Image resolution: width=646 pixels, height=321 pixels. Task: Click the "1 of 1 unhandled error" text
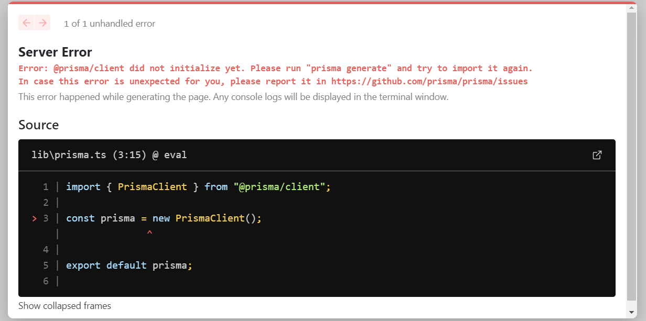point(110,24)
